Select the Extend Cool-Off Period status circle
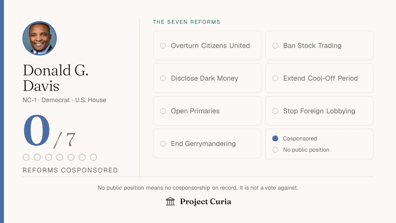 (275, 78)
